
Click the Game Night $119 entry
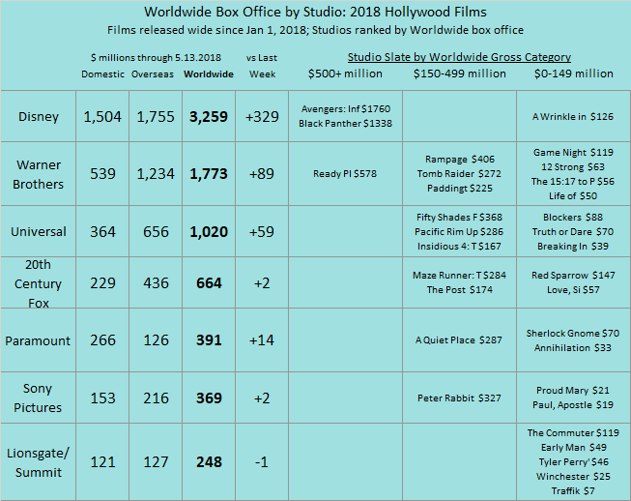tap(573, 152)
